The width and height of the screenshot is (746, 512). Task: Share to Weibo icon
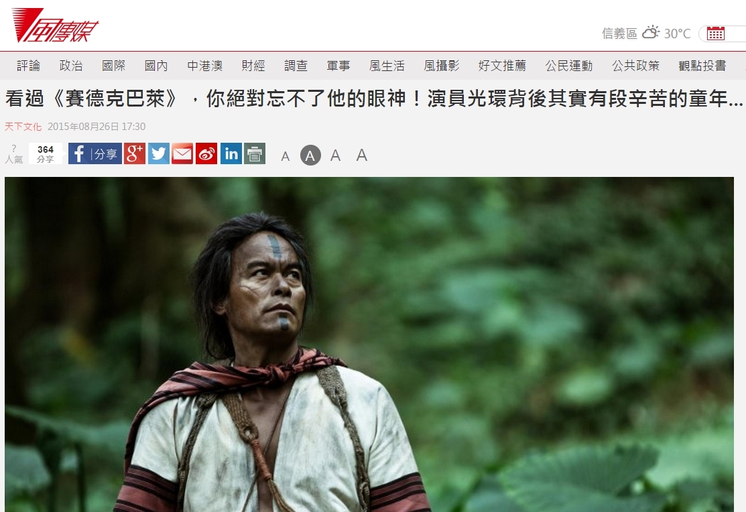coord(206,153)
